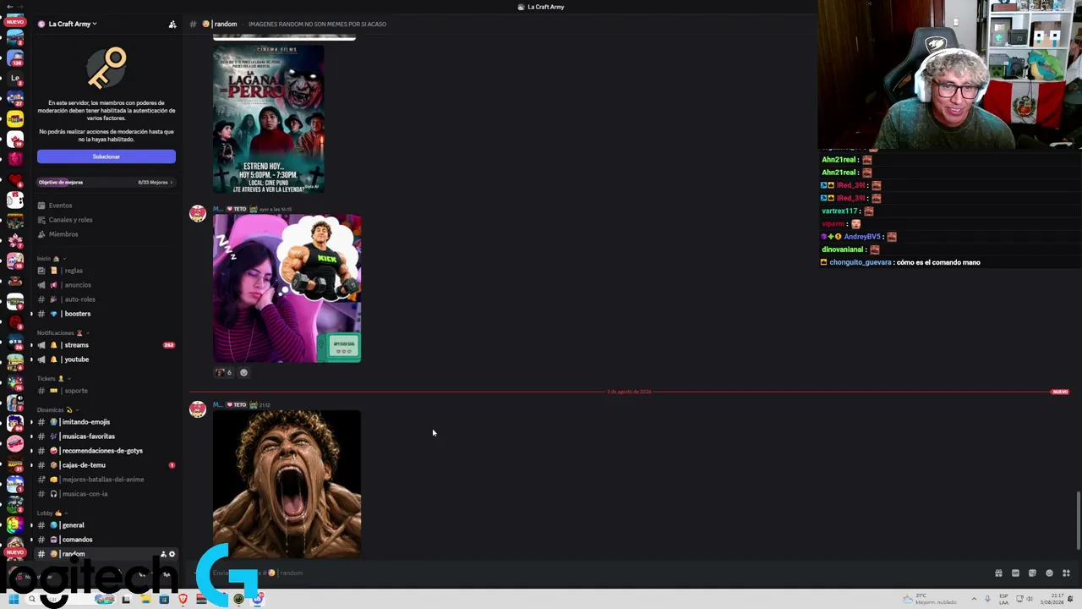The width and height of the screenshot is (1082, 609).
Task: Open Canales y roles
Action: point(106,220)
